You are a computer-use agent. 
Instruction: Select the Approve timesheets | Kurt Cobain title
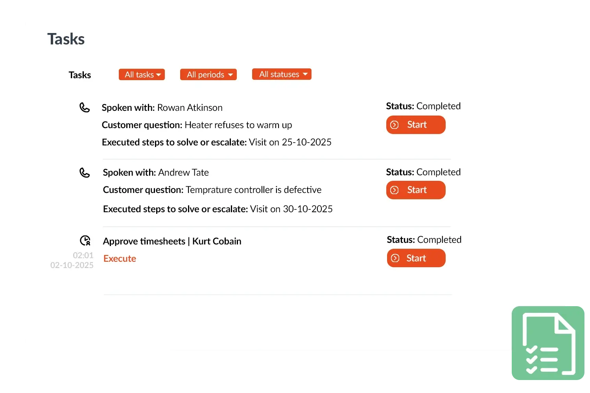point(172,241)
